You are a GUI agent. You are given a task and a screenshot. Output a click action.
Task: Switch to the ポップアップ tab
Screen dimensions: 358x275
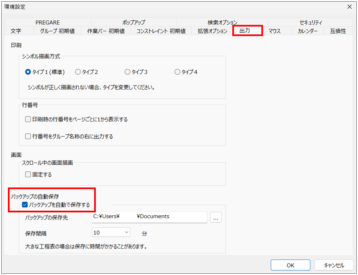point(134,22)
